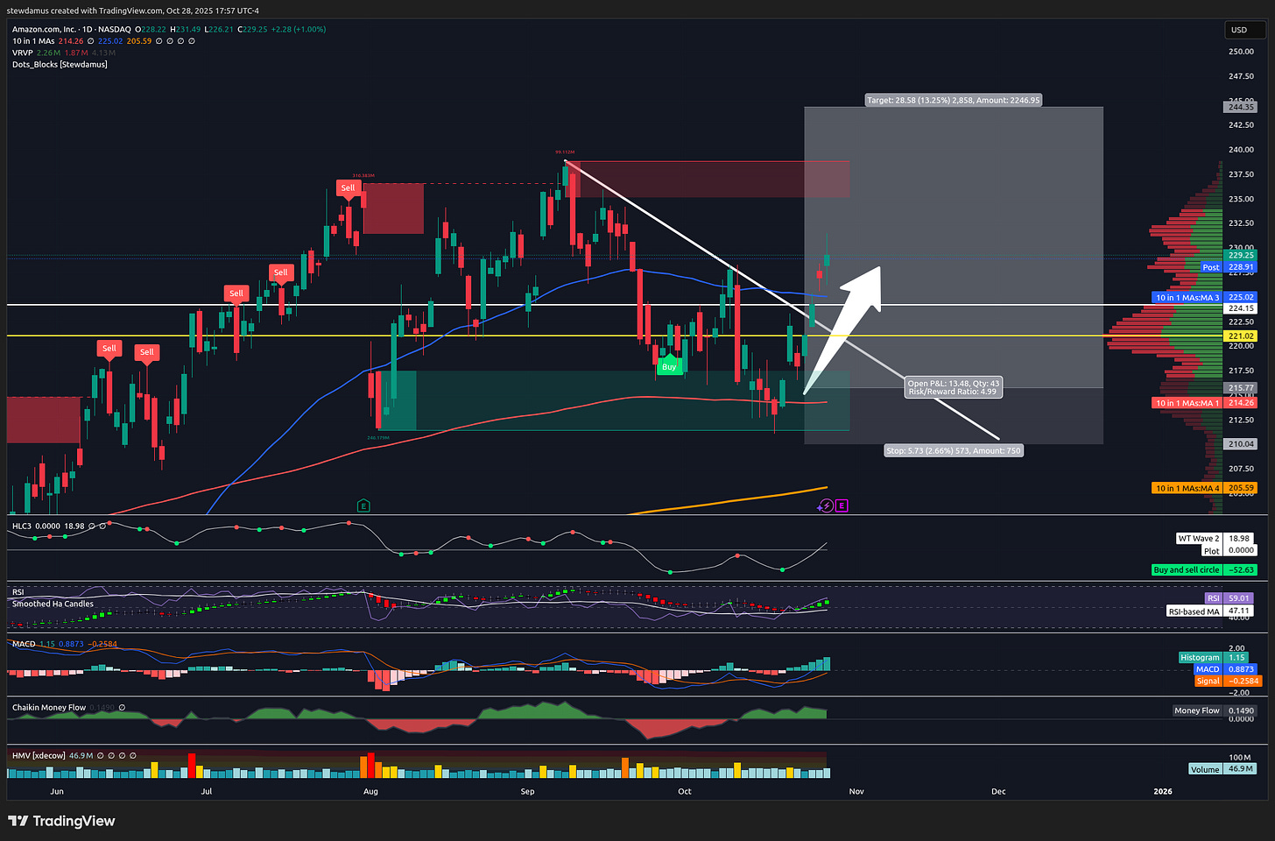Click the Buy and sell circle label

click(x=1204, y=570)
